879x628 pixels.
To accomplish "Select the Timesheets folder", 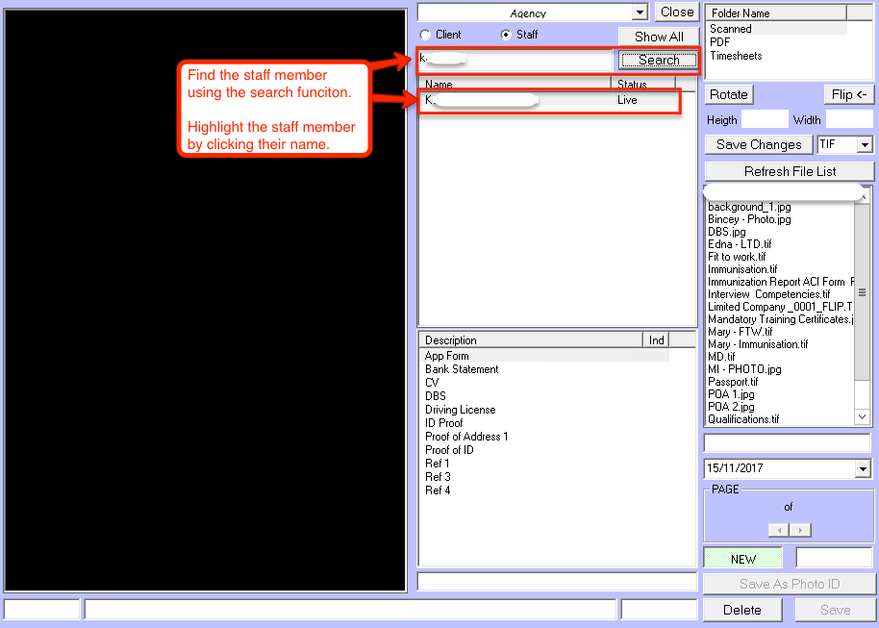I will (736, 56).
